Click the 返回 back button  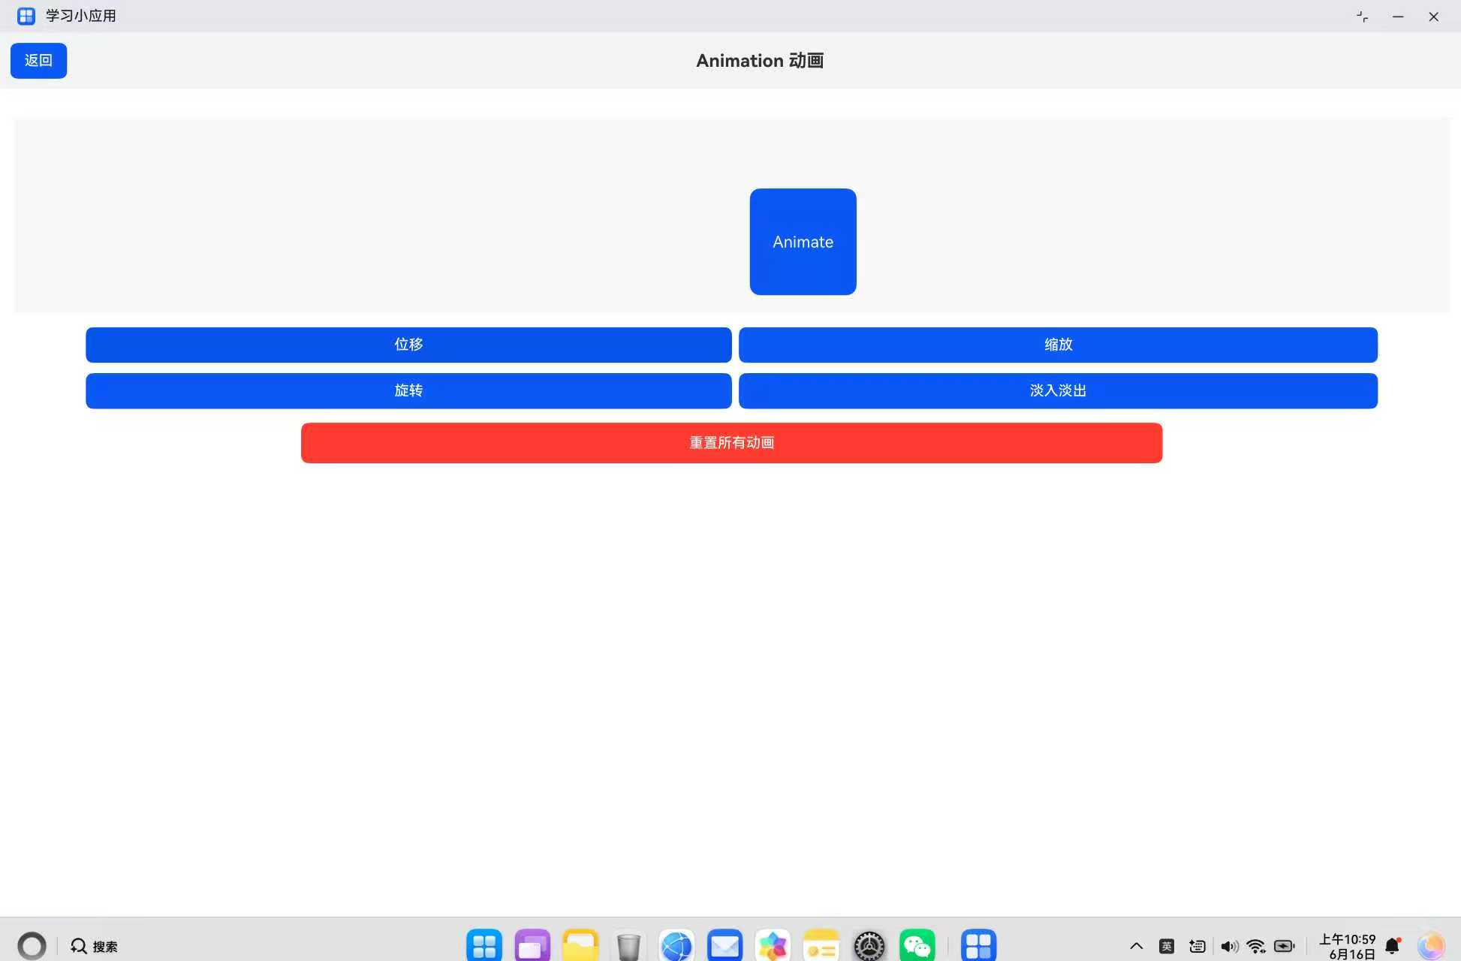click(38, 61)
